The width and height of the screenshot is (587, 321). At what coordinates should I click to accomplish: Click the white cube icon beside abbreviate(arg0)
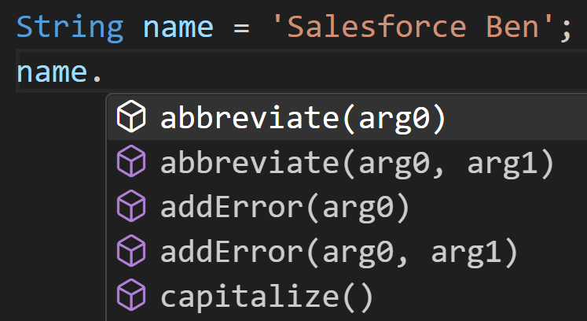point(131,116)
